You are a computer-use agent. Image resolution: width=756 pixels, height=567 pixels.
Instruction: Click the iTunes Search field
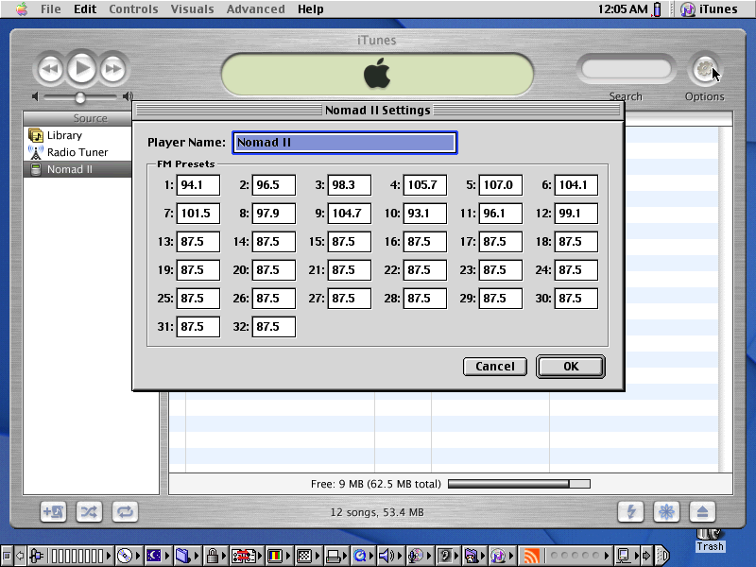point(626,69)
